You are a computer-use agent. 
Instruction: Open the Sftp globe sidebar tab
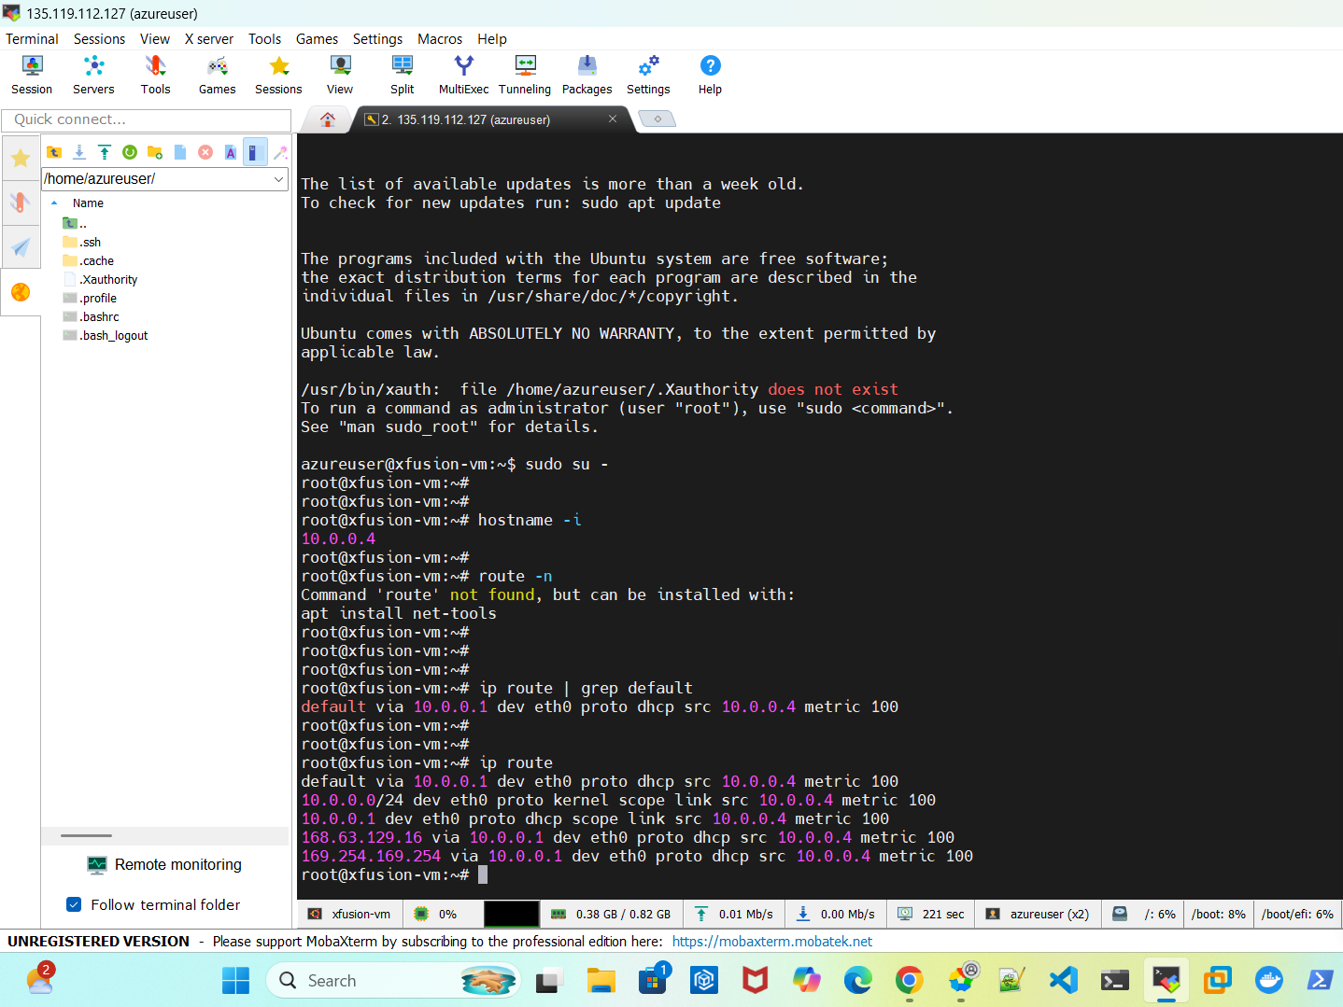coord(21,292)
